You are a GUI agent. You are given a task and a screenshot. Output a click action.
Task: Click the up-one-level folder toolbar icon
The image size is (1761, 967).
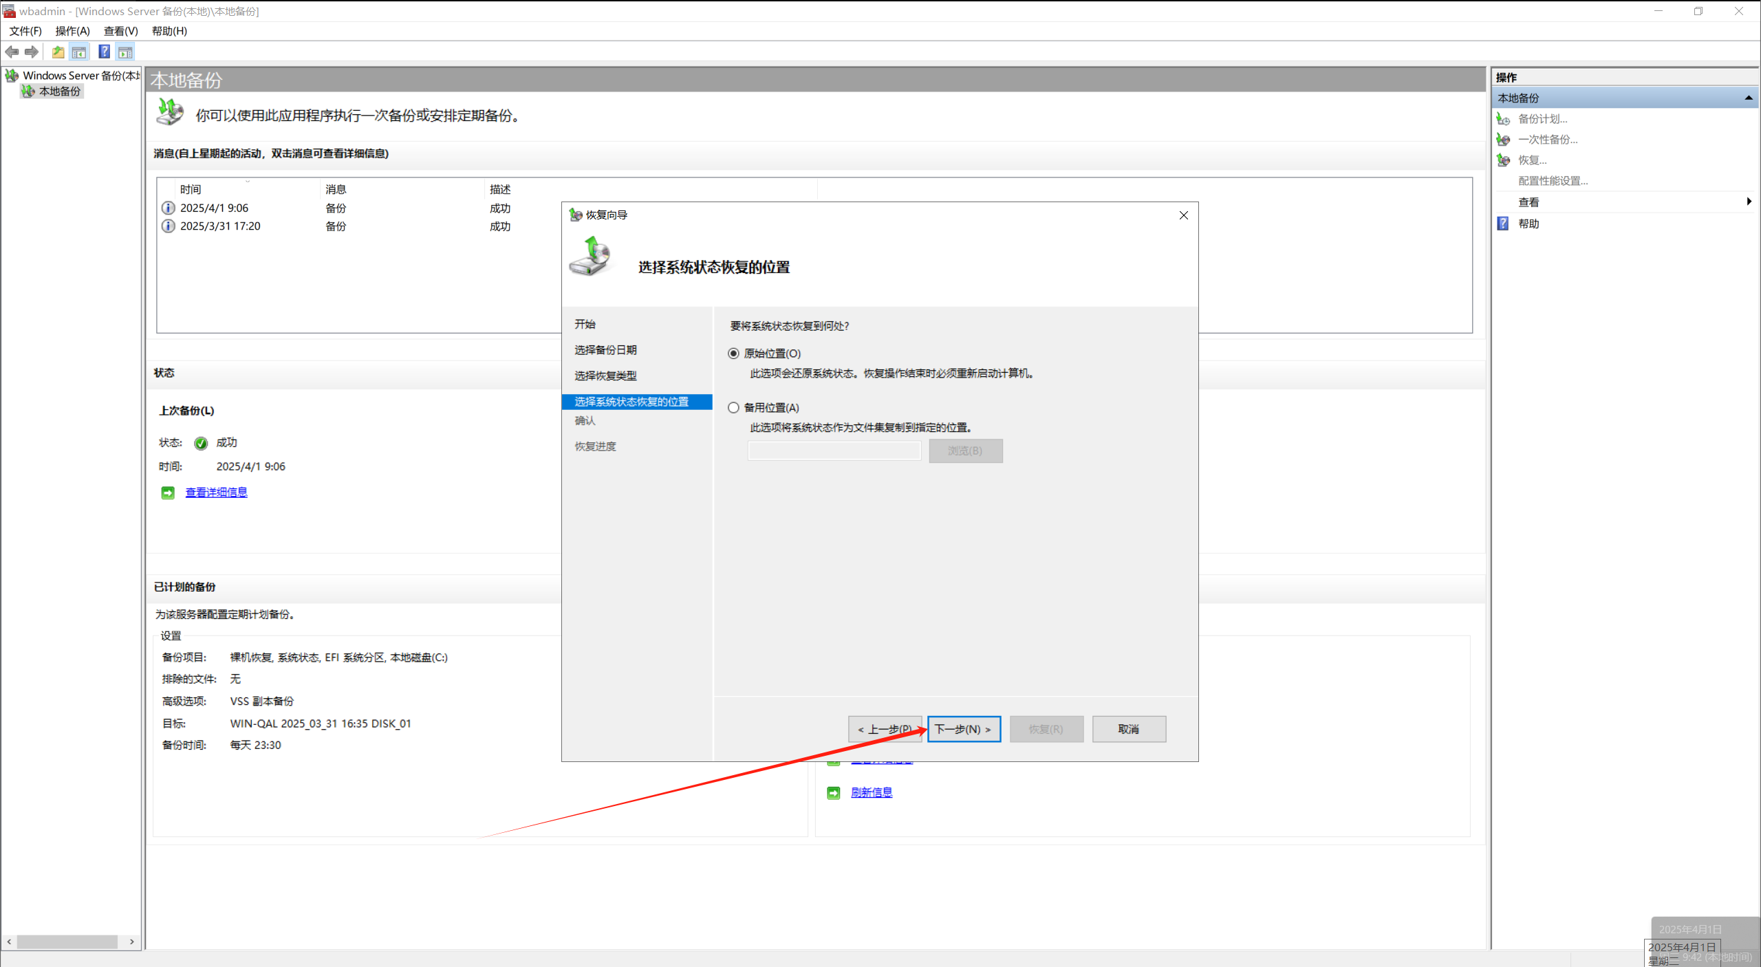pos(58,52)
